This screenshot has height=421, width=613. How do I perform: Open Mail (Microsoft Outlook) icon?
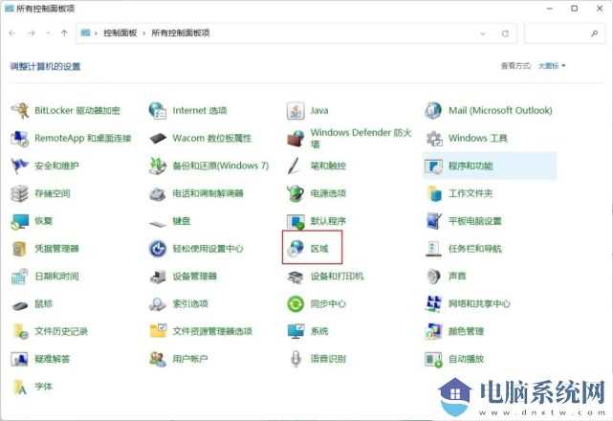pos(433,111)
